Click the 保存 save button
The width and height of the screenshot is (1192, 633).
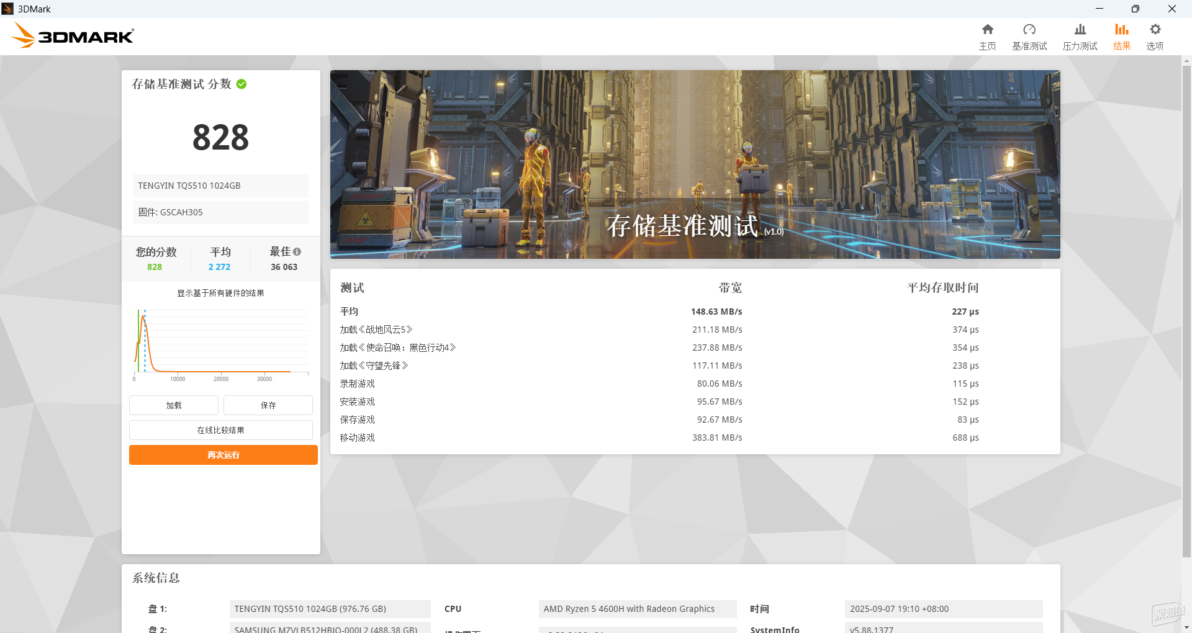tap(268, 405)
